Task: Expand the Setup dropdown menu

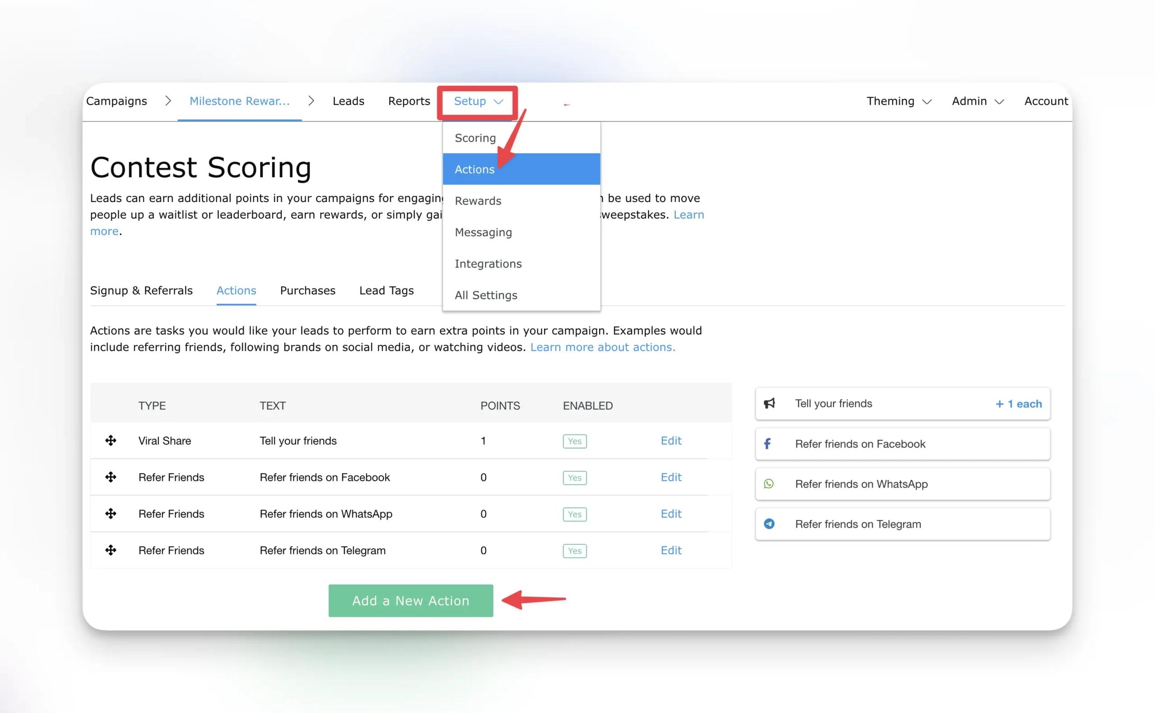Action: (x=477, y=101)
